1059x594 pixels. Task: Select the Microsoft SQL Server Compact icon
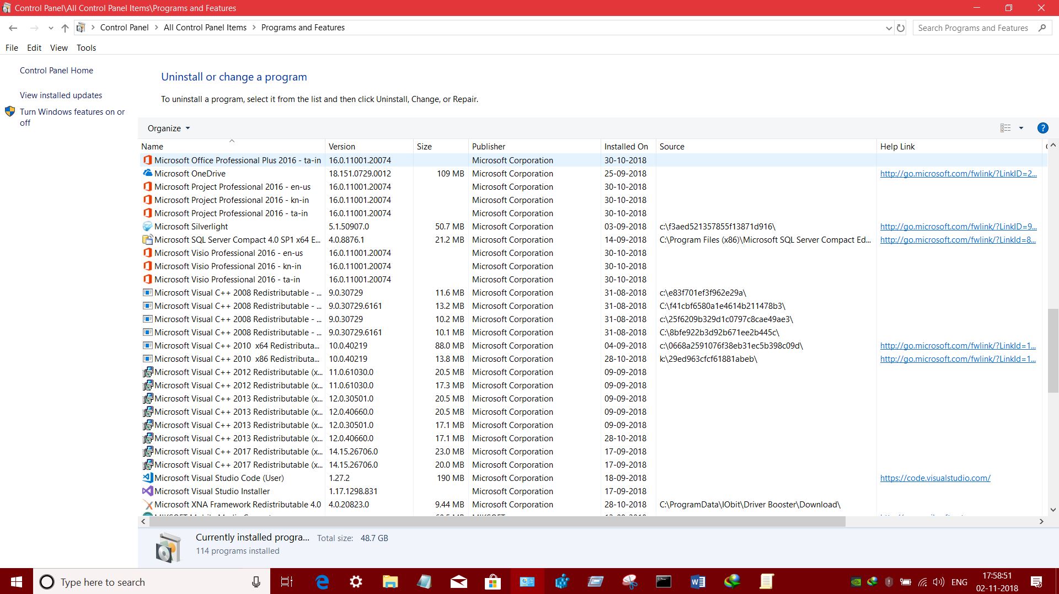coord(147,239)
